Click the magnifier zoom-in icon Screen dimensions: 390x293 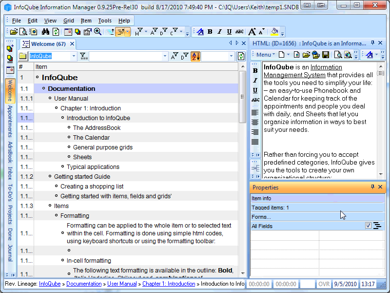[97, 32]
